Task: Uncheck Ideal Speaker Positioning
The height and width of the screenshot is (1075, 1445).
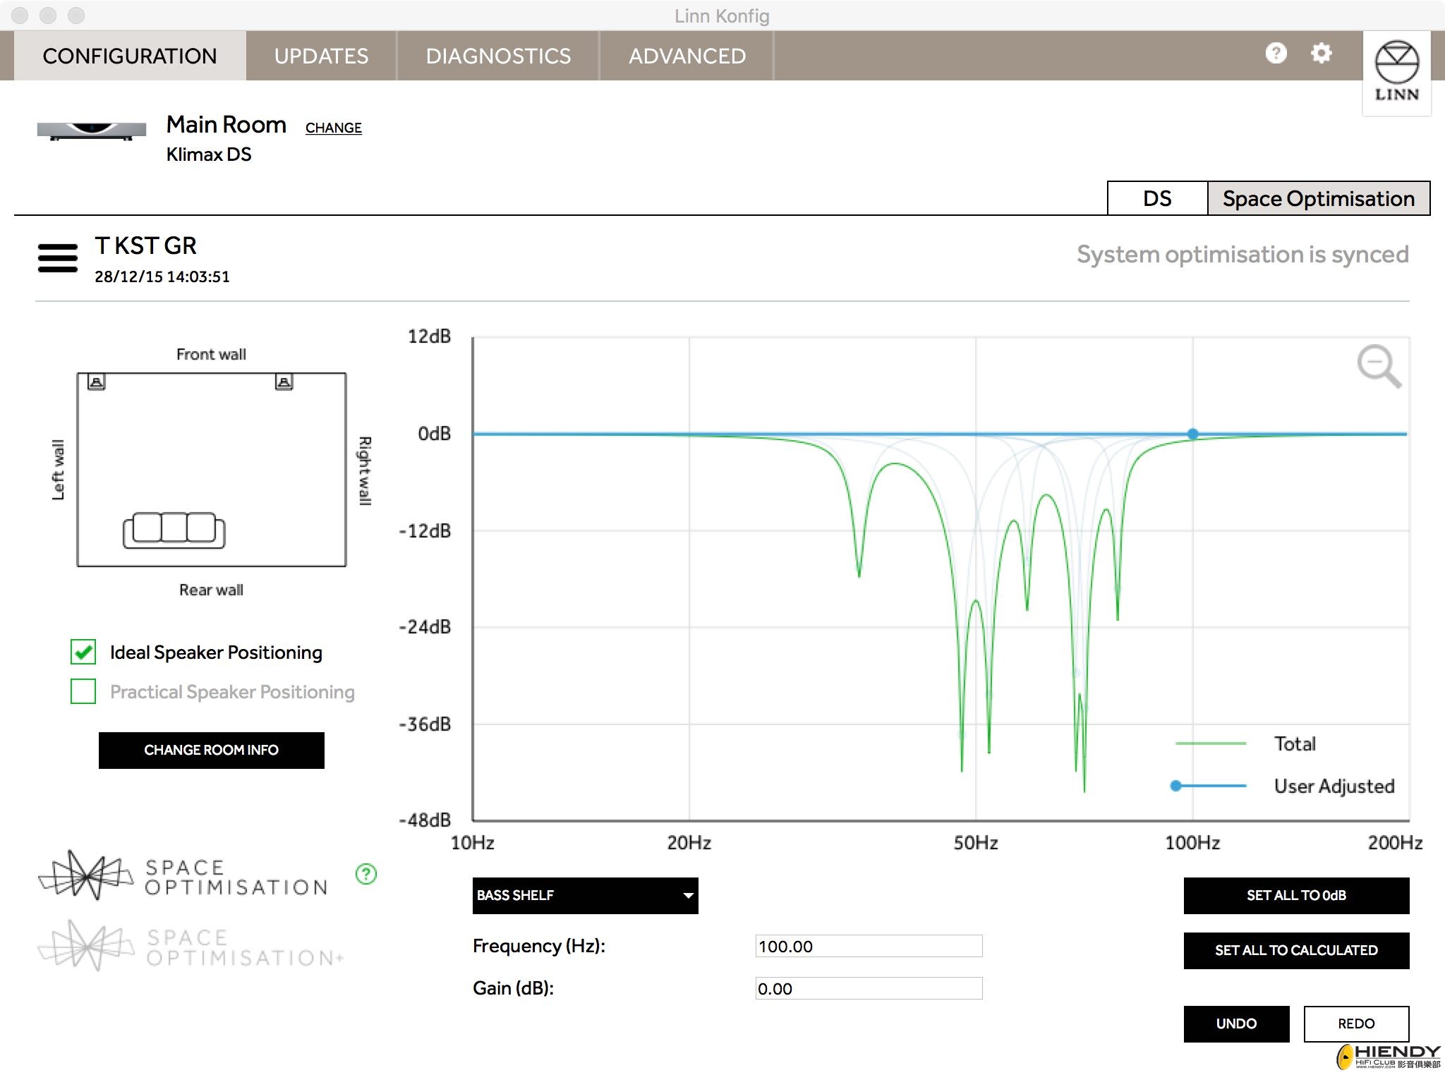Action: (x=83, y=652)
